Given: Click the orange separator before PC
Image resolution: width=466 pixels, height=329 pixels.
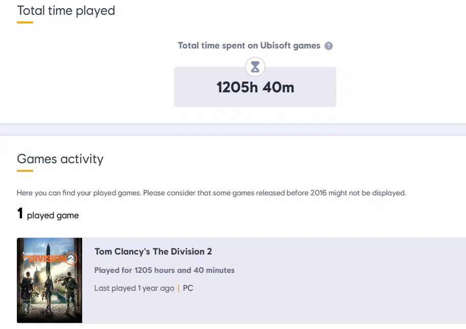Looking at the screenshot, I should click(179, 288).
